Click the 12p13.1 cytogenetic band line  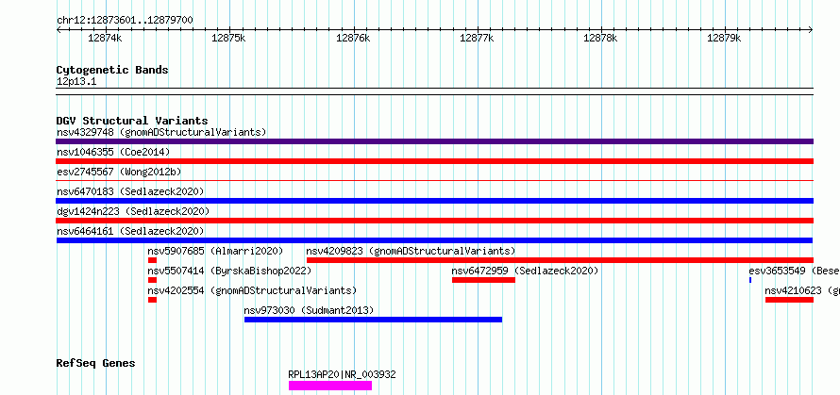[434, 91]
